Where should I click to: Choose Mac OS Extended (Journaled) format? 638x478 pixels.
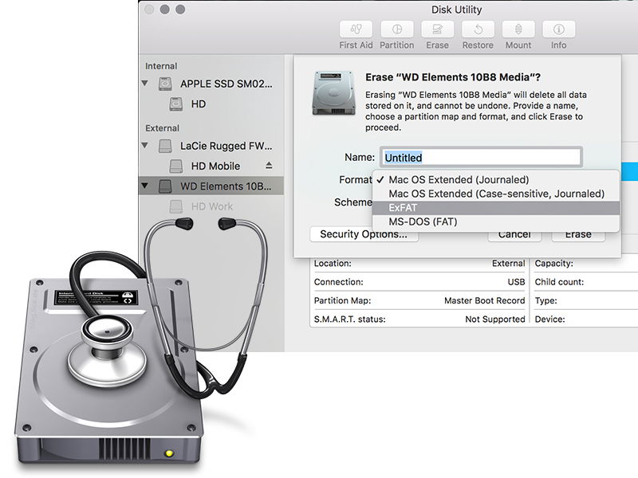click(496, 180)
